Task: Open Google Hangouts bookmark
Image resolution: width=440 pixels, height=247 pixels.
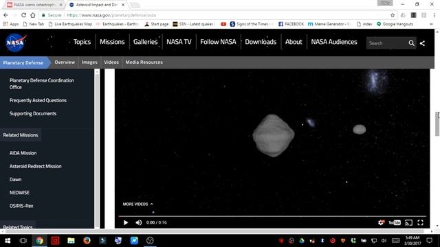Action: click(395, 24)
